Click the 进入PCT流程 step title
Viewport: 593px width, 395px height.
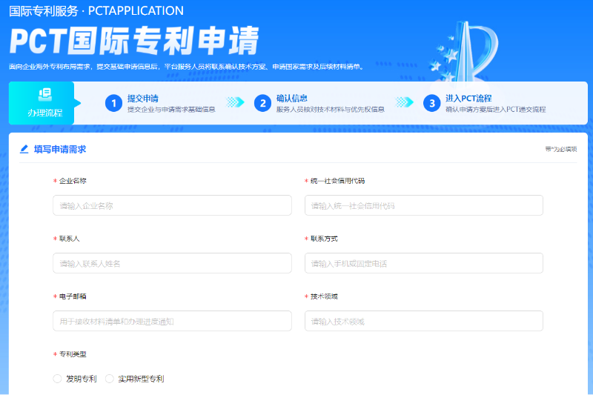click(468, 99)
